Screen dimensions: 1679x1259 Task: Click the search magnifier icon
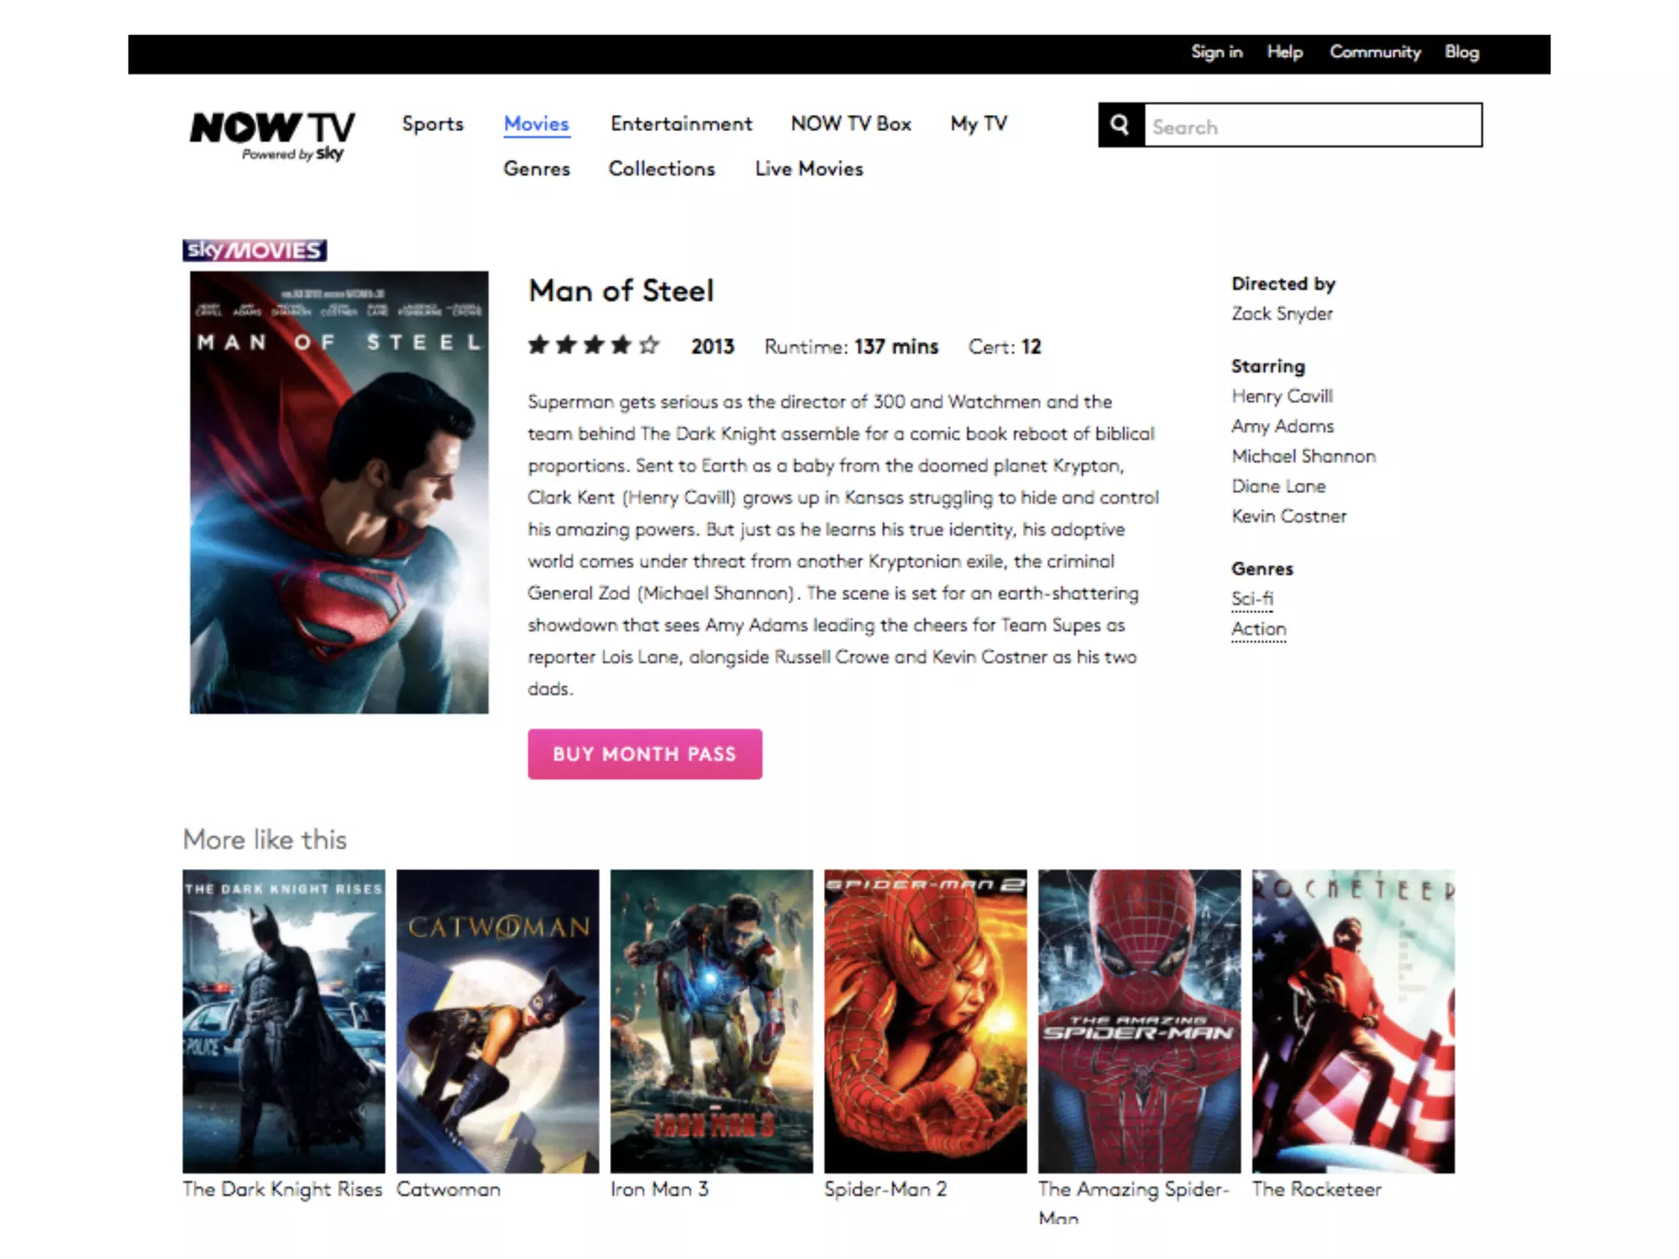1121,125
